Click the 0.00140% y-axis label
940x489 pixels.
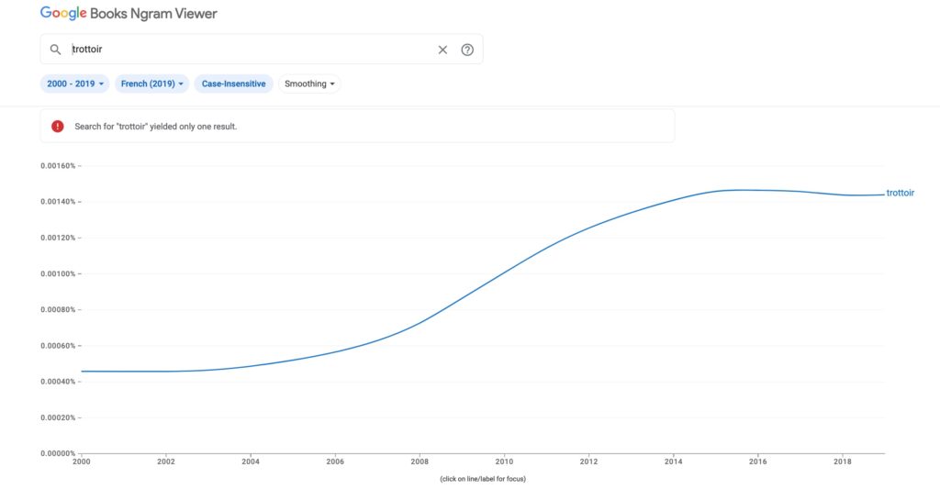[58, 202]
